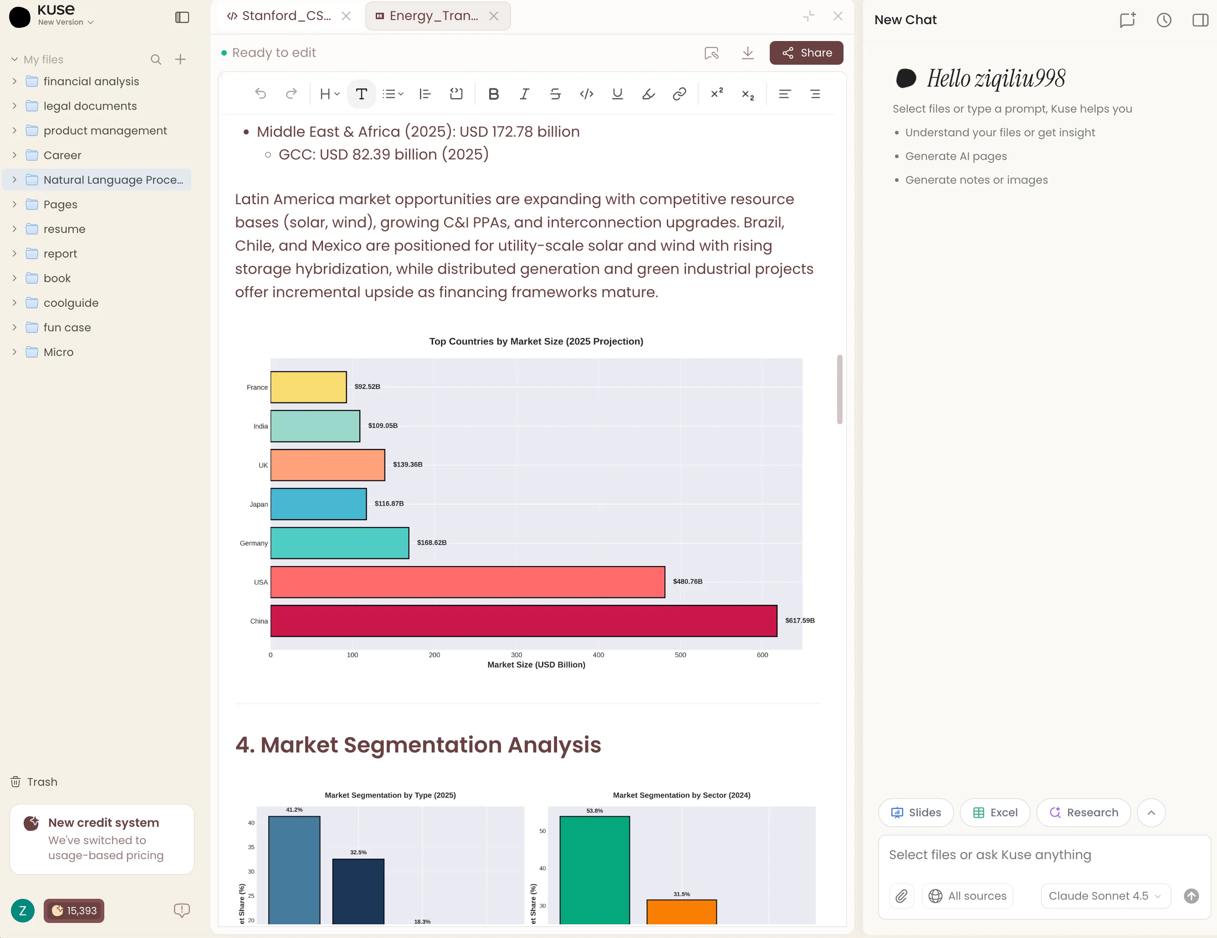Viewport: 1217px width, 938px height.
Task: Toggle subscript formatting
Action: click(748, 95)
